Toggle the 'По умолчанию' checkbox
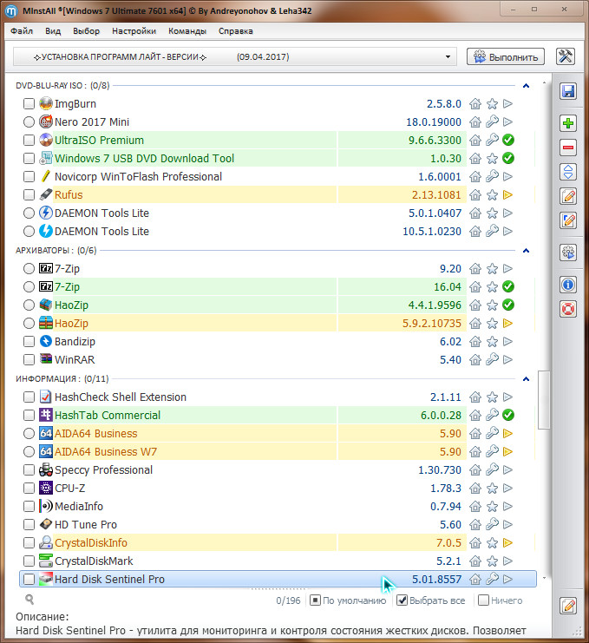 tap(315, 600)
